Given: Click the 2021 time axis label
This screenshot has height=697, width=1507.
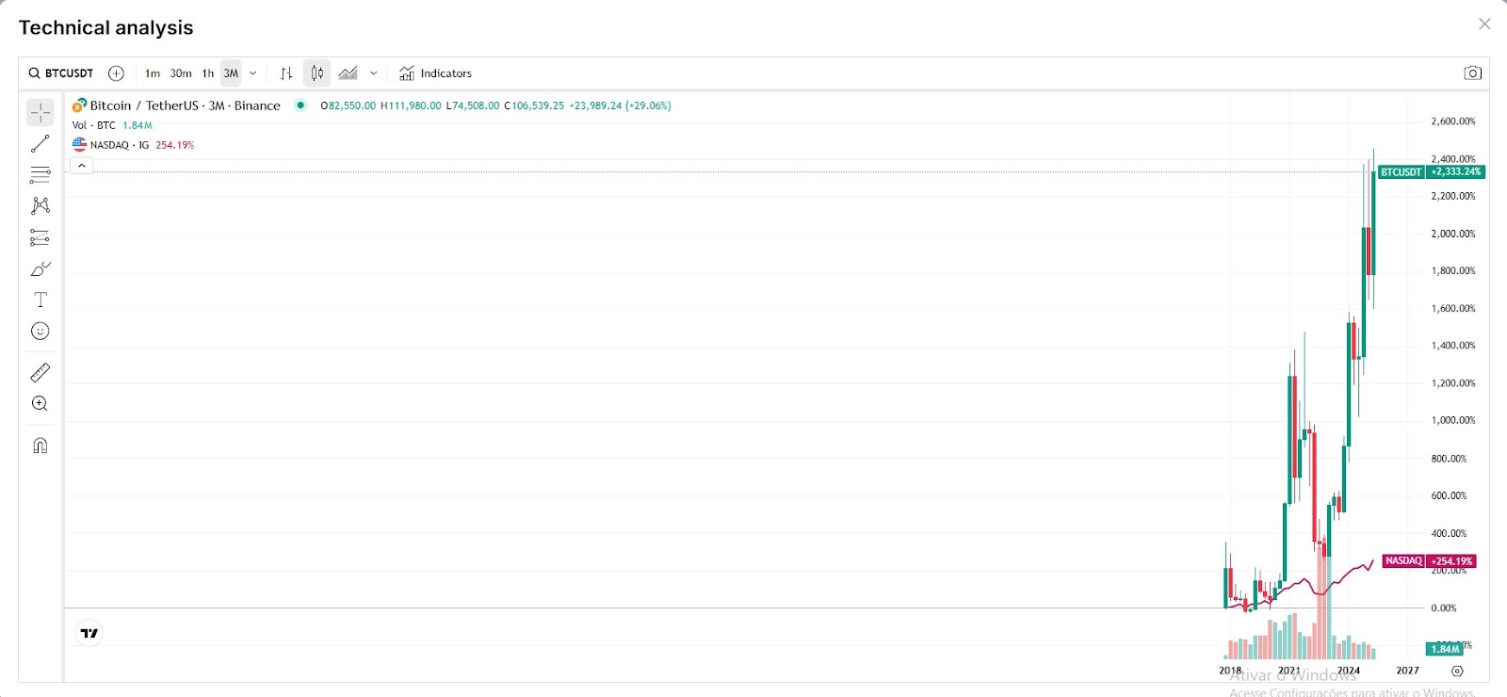Looking at the screenshot, I should click(x=1289, y=671).
